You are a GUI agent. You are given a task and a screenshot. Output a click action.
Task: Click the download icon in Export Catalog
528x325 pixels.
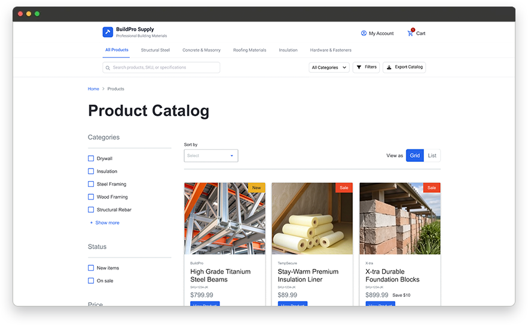click(389, 68)
